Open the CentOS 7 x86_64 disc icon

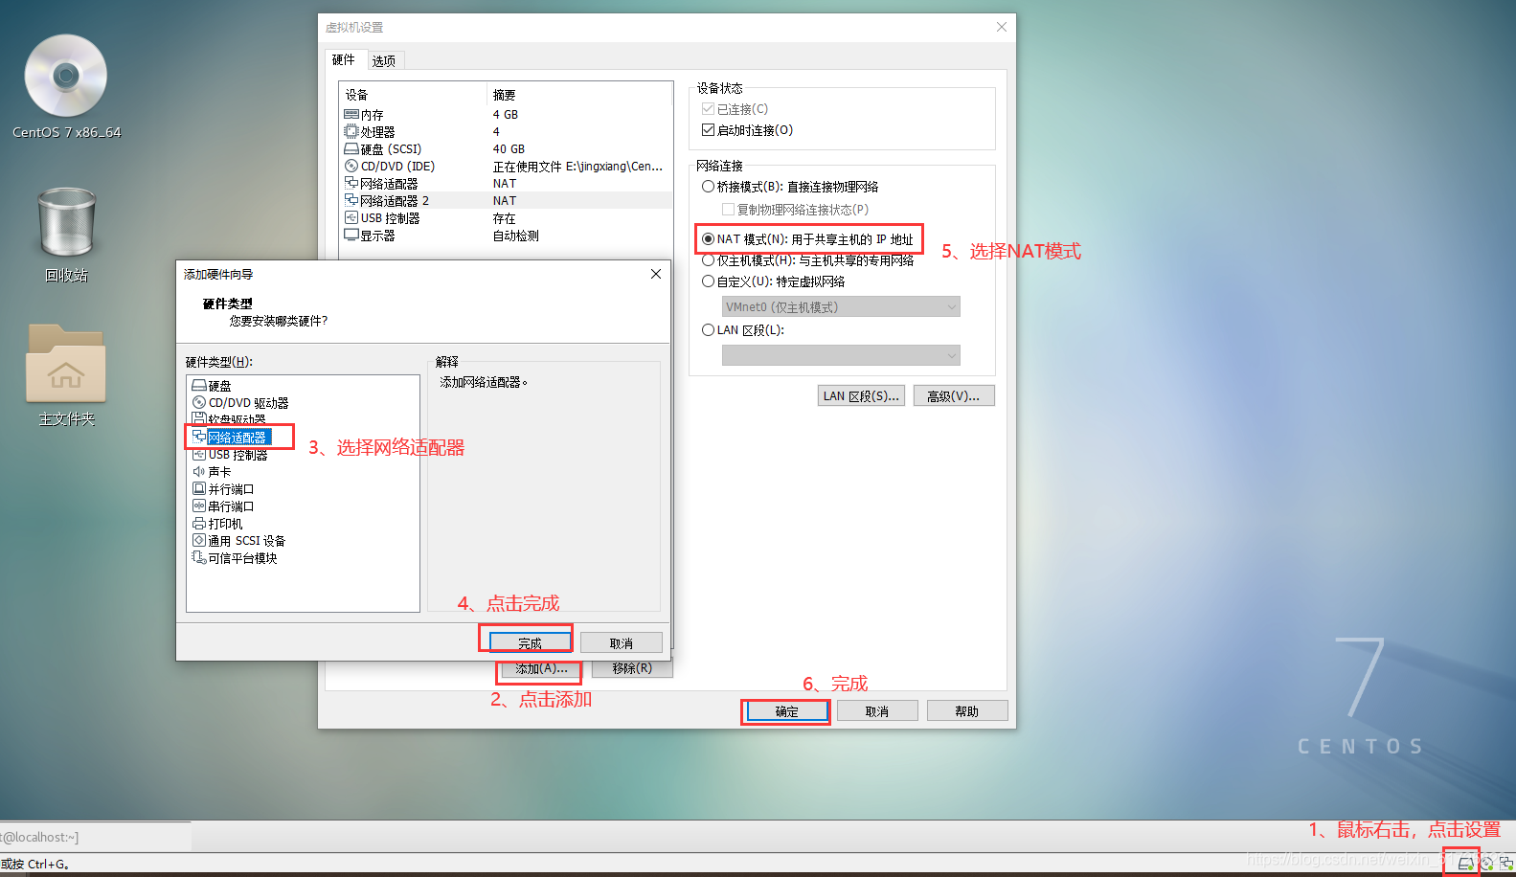point(66,86)
